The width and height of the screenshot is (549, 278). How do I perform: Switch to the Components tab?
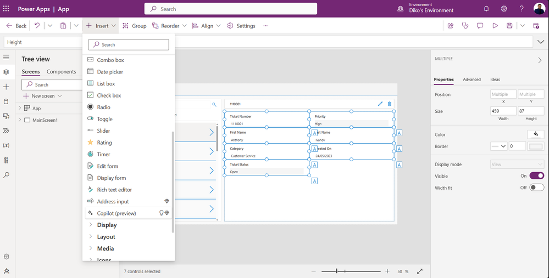[x=61, y=72]
